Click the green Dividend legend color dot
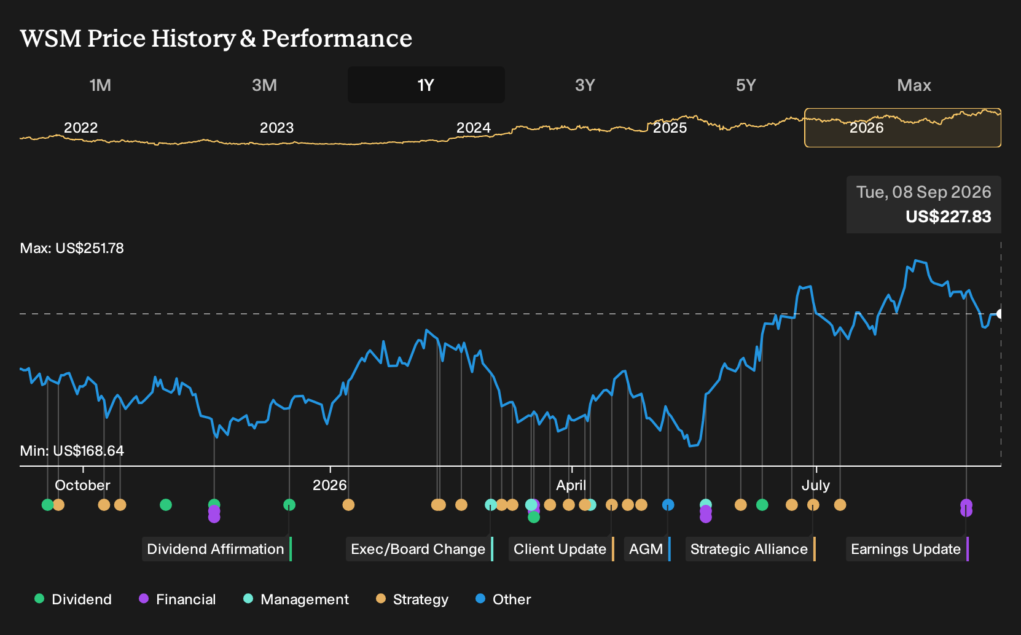1021x635 pixels. point(39,598)
